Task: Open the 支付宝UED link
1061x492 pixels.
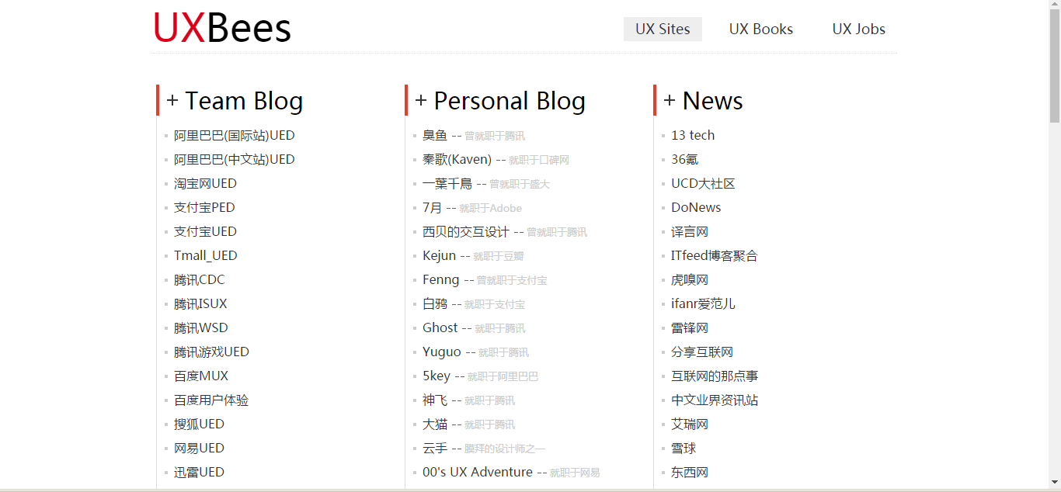Action: tap(205, 231)
